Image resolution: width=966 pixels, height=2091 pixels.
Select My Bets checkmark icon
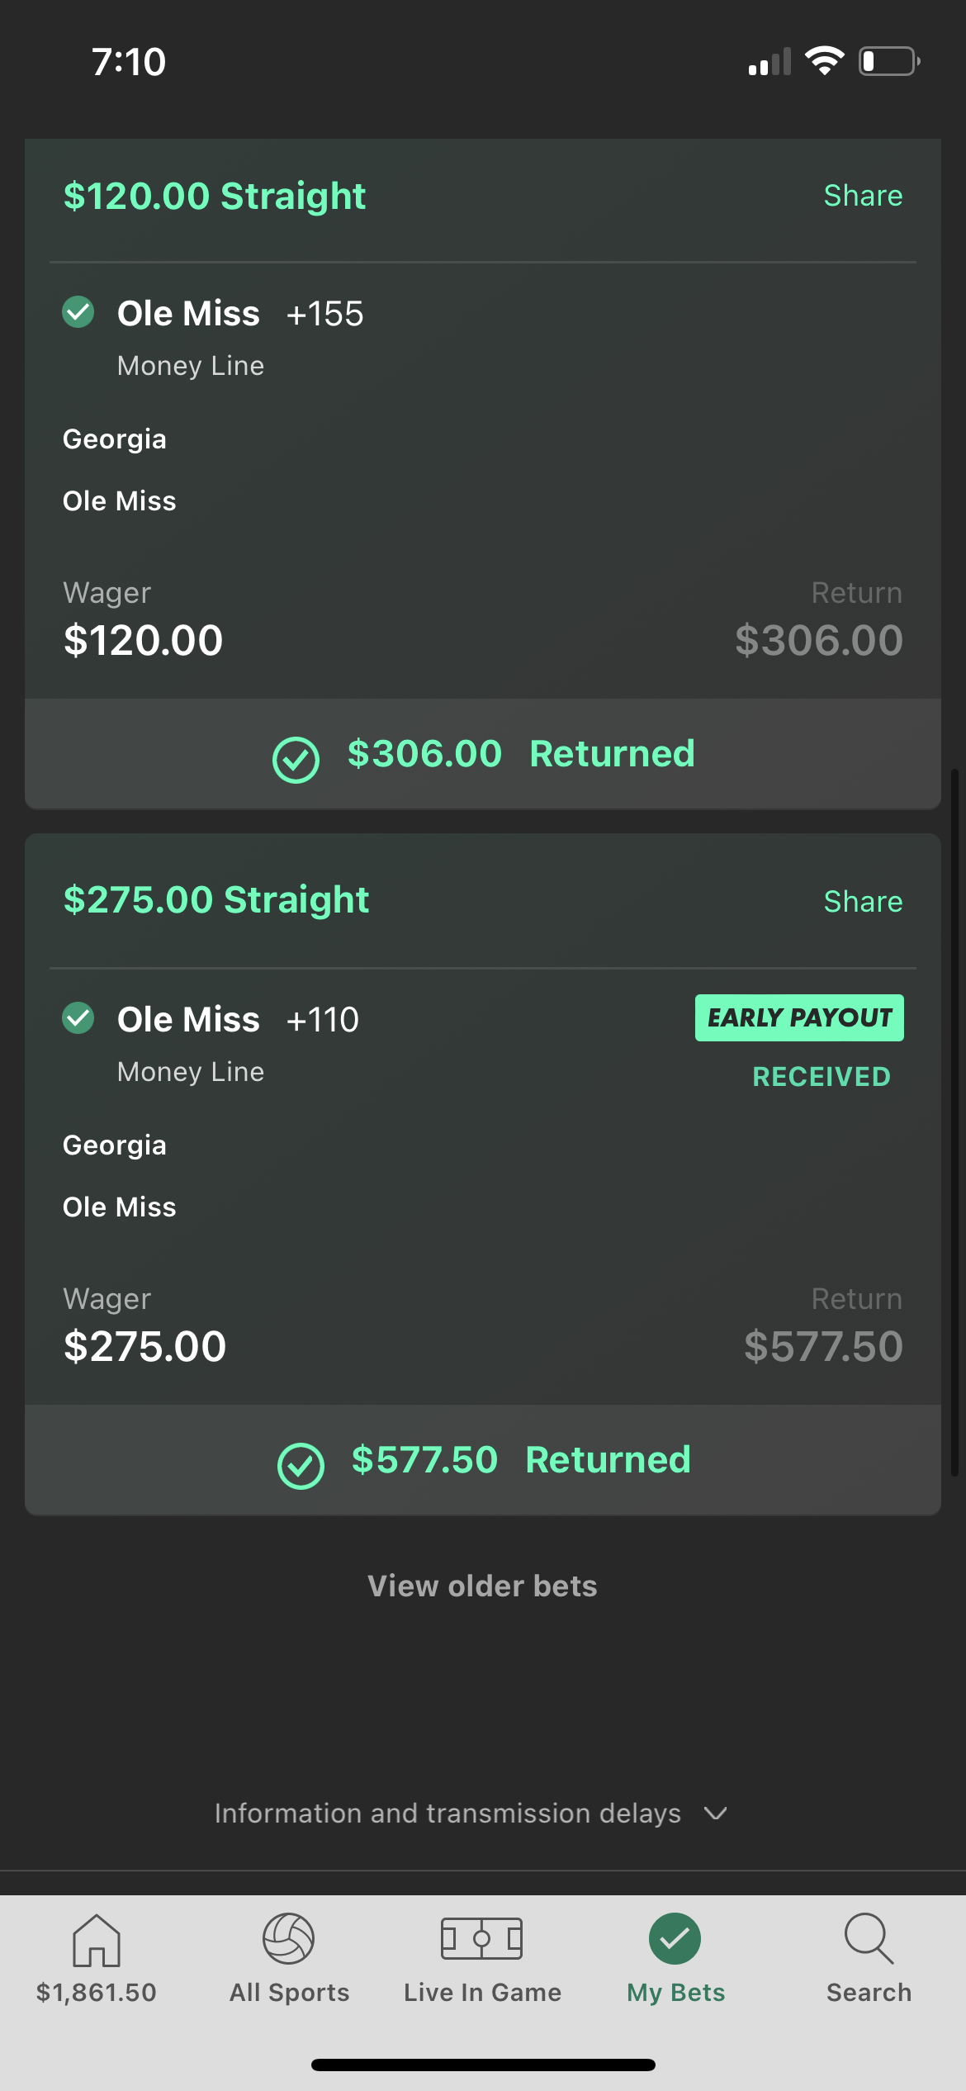675,1938
